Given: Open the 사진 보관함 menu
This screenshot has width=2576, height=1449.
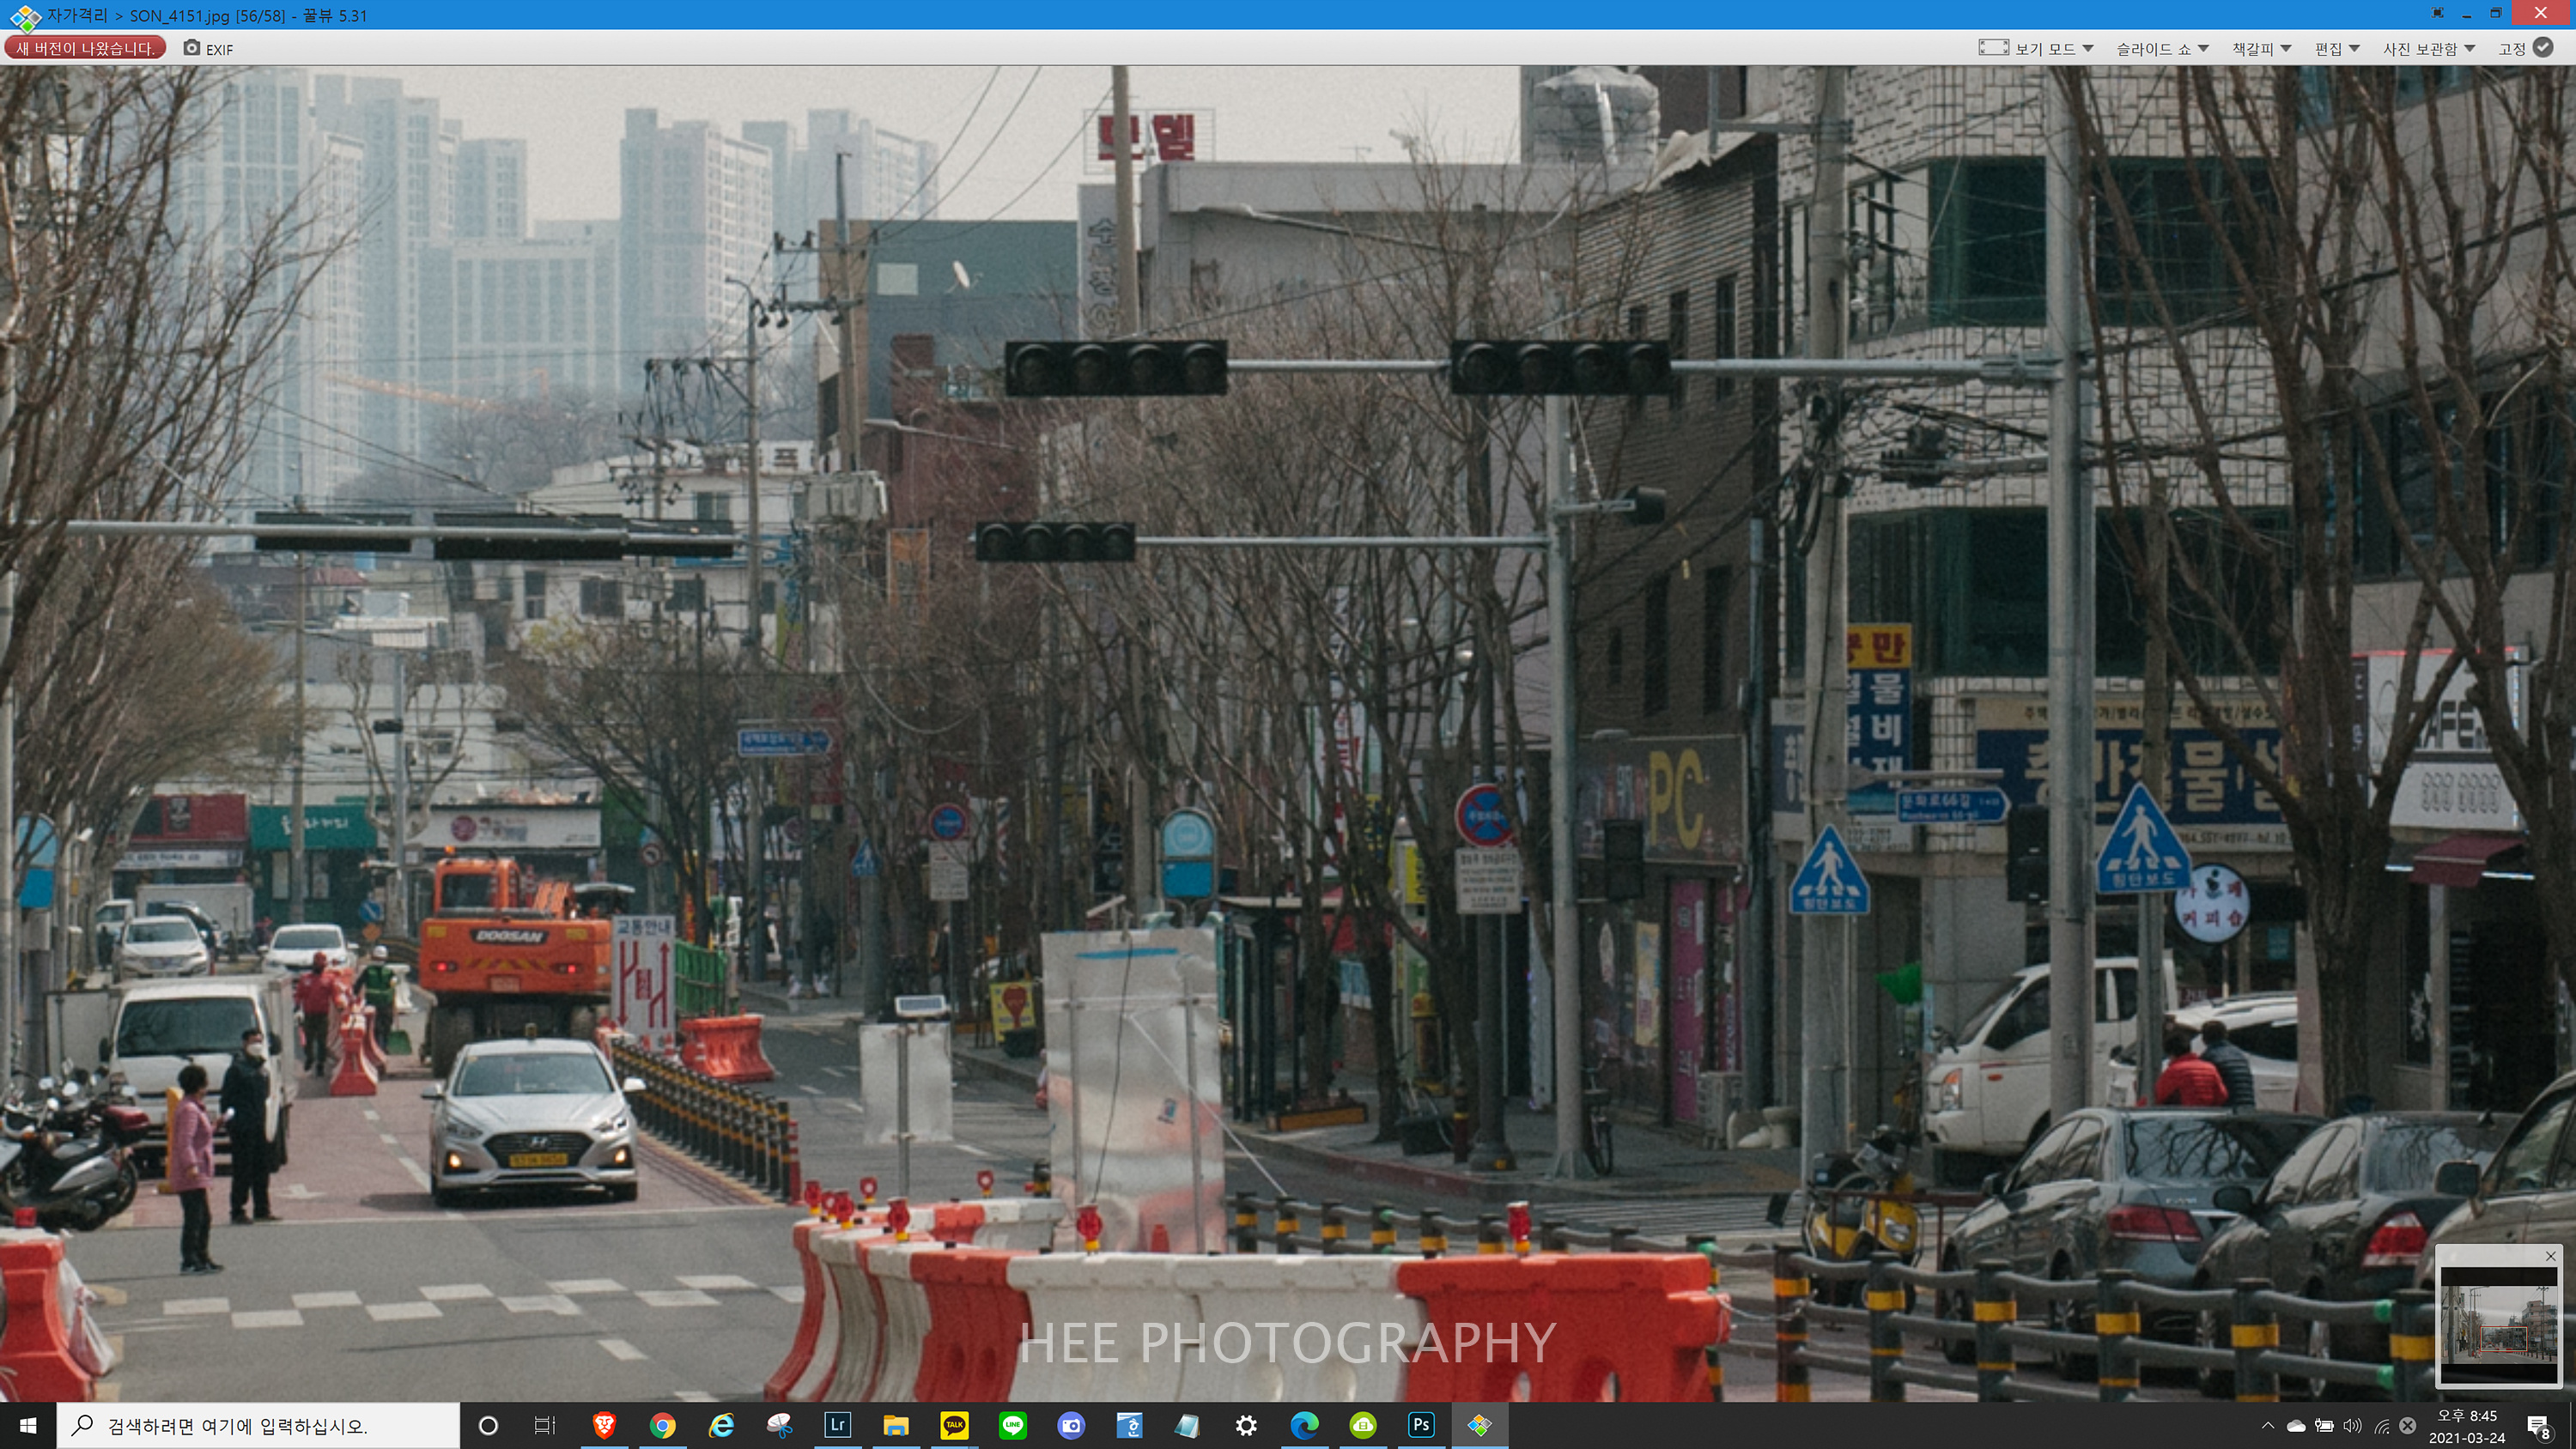Looking at the screenshot, I should click(x=2428, y=49).
